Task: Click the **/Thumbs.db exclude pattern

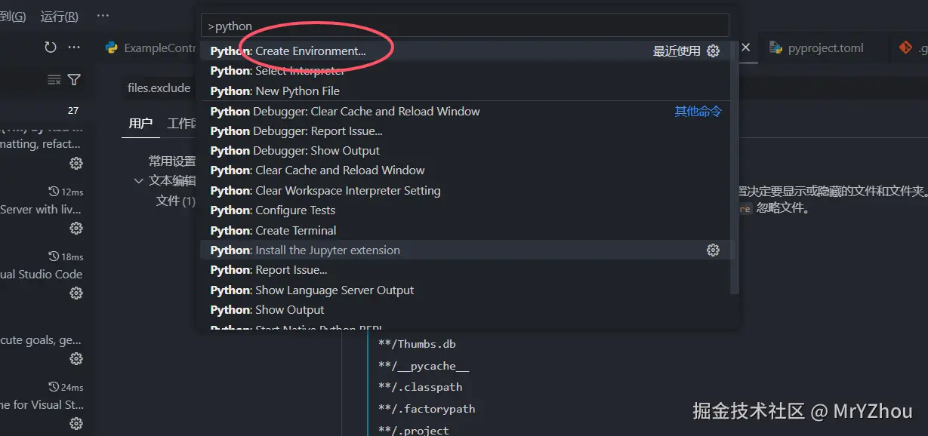Action: tap(417, 344)
